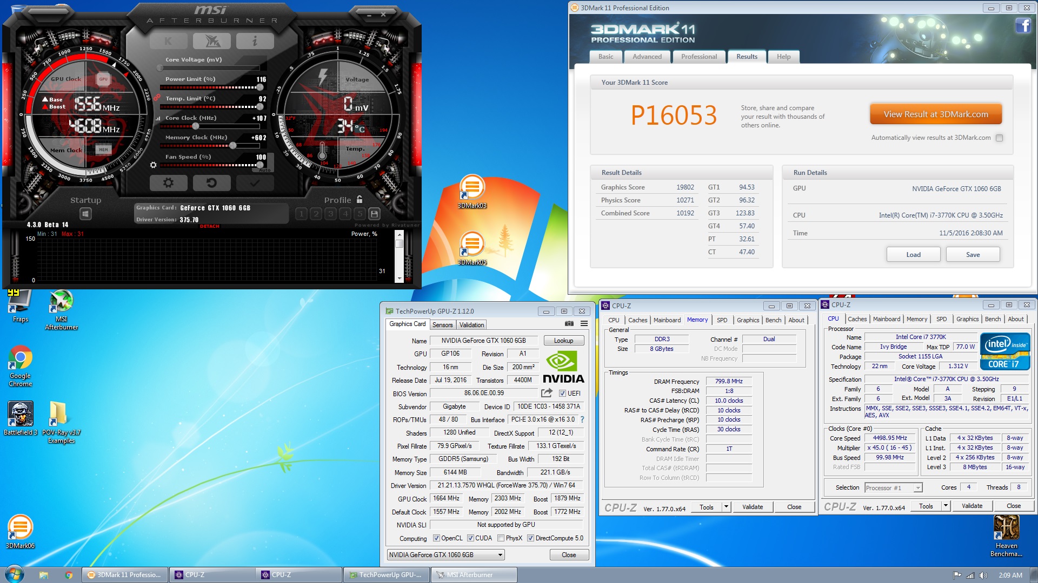Toggle Afterburner profile lock icon
The width and height of the screenshot is (1038, 583).
point(360,199)
